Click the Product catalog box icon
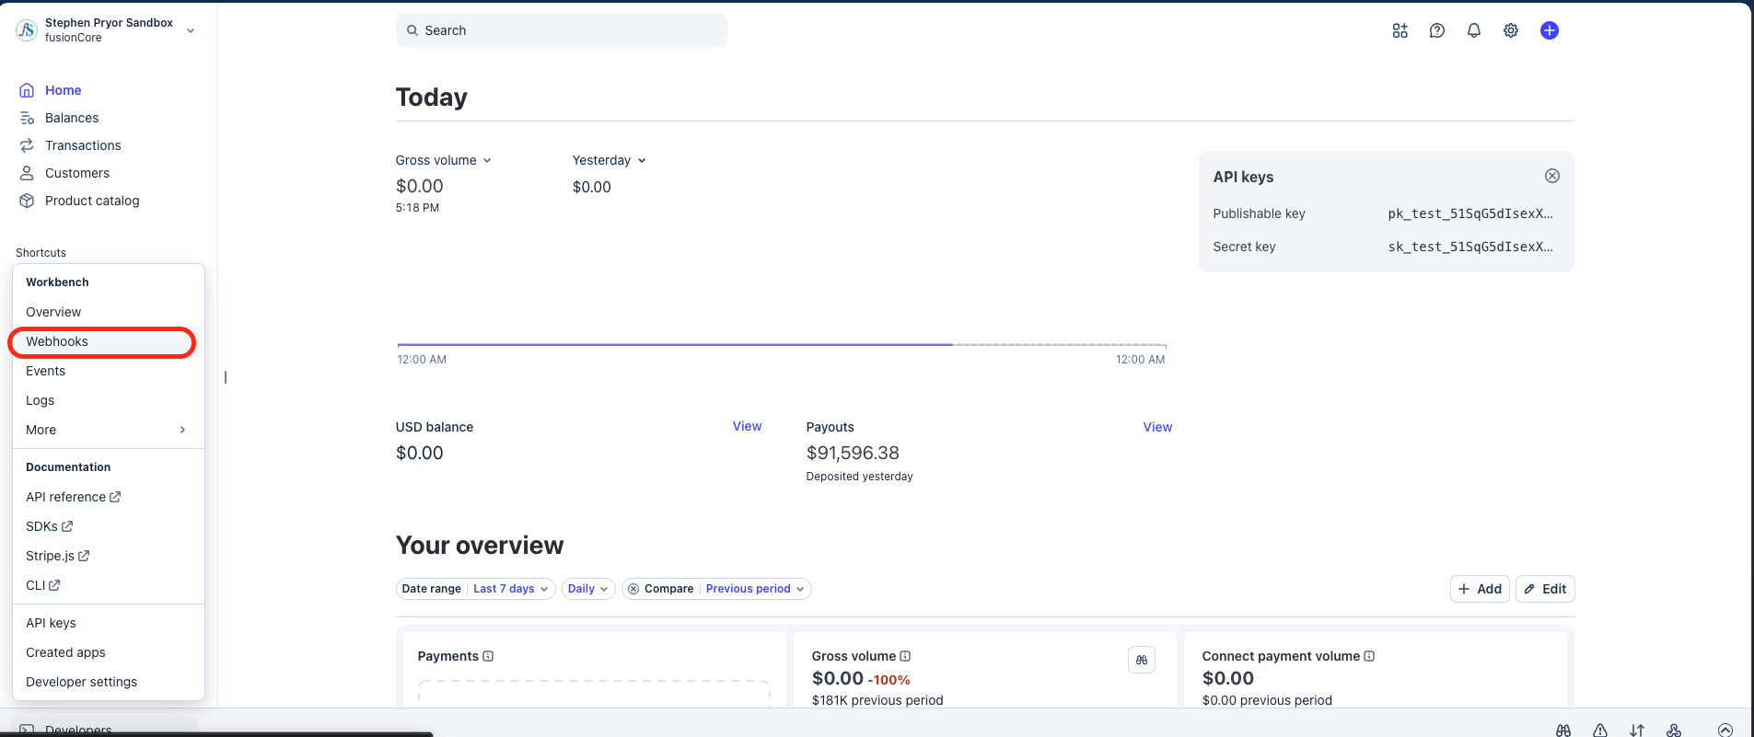Screen dimensions: 1754x737 click(x=27, y=201)
